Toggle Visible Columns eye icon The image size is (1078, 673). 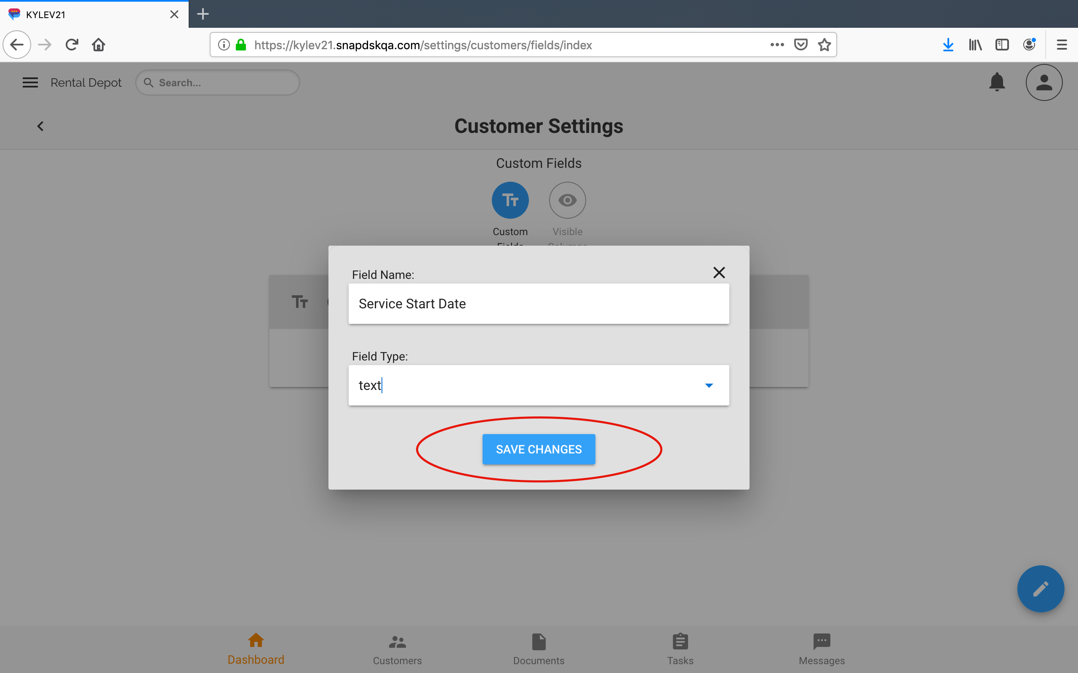(x=567, y=200)
